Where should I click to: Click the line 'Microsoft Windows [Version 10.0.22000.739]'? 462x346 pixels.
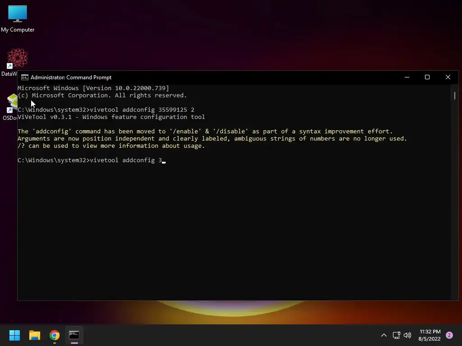click(x=93, y=88)
